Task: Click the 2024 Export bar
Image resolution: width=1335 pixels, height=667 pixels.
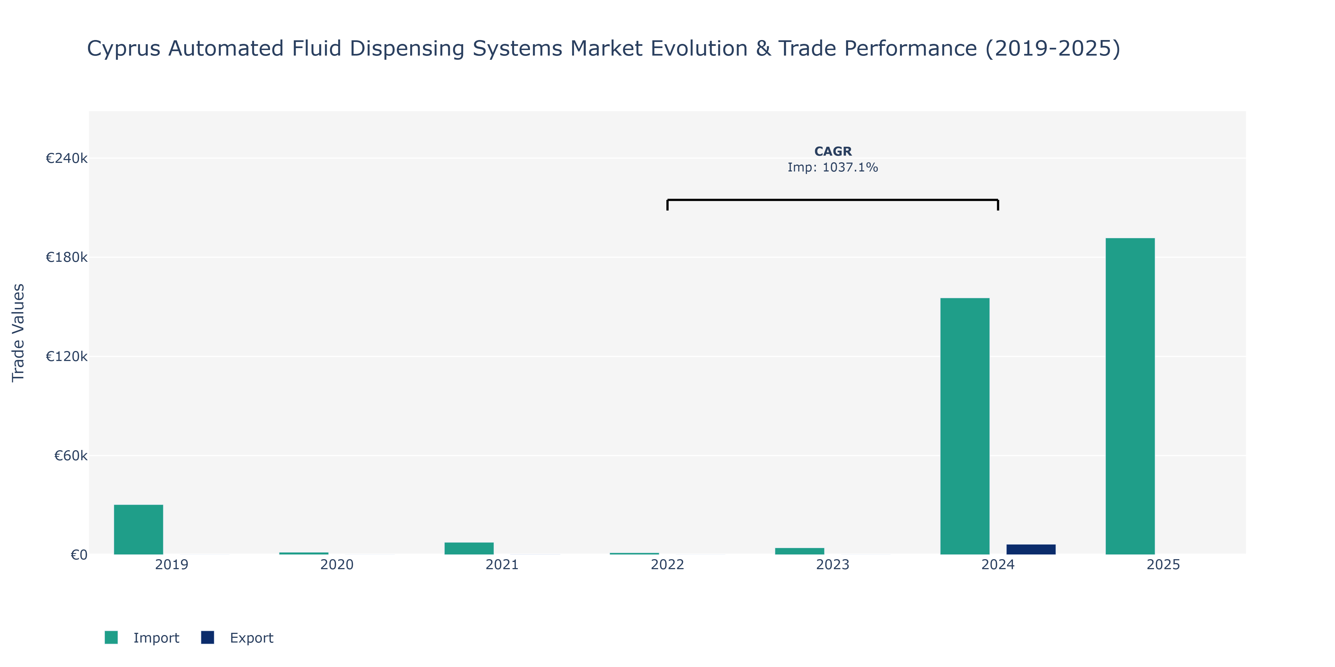Action: [1031, 549]
